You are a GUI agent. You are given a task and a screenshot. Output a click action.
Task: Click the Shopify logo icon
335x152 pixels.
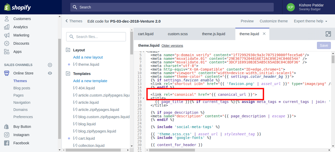7,7
